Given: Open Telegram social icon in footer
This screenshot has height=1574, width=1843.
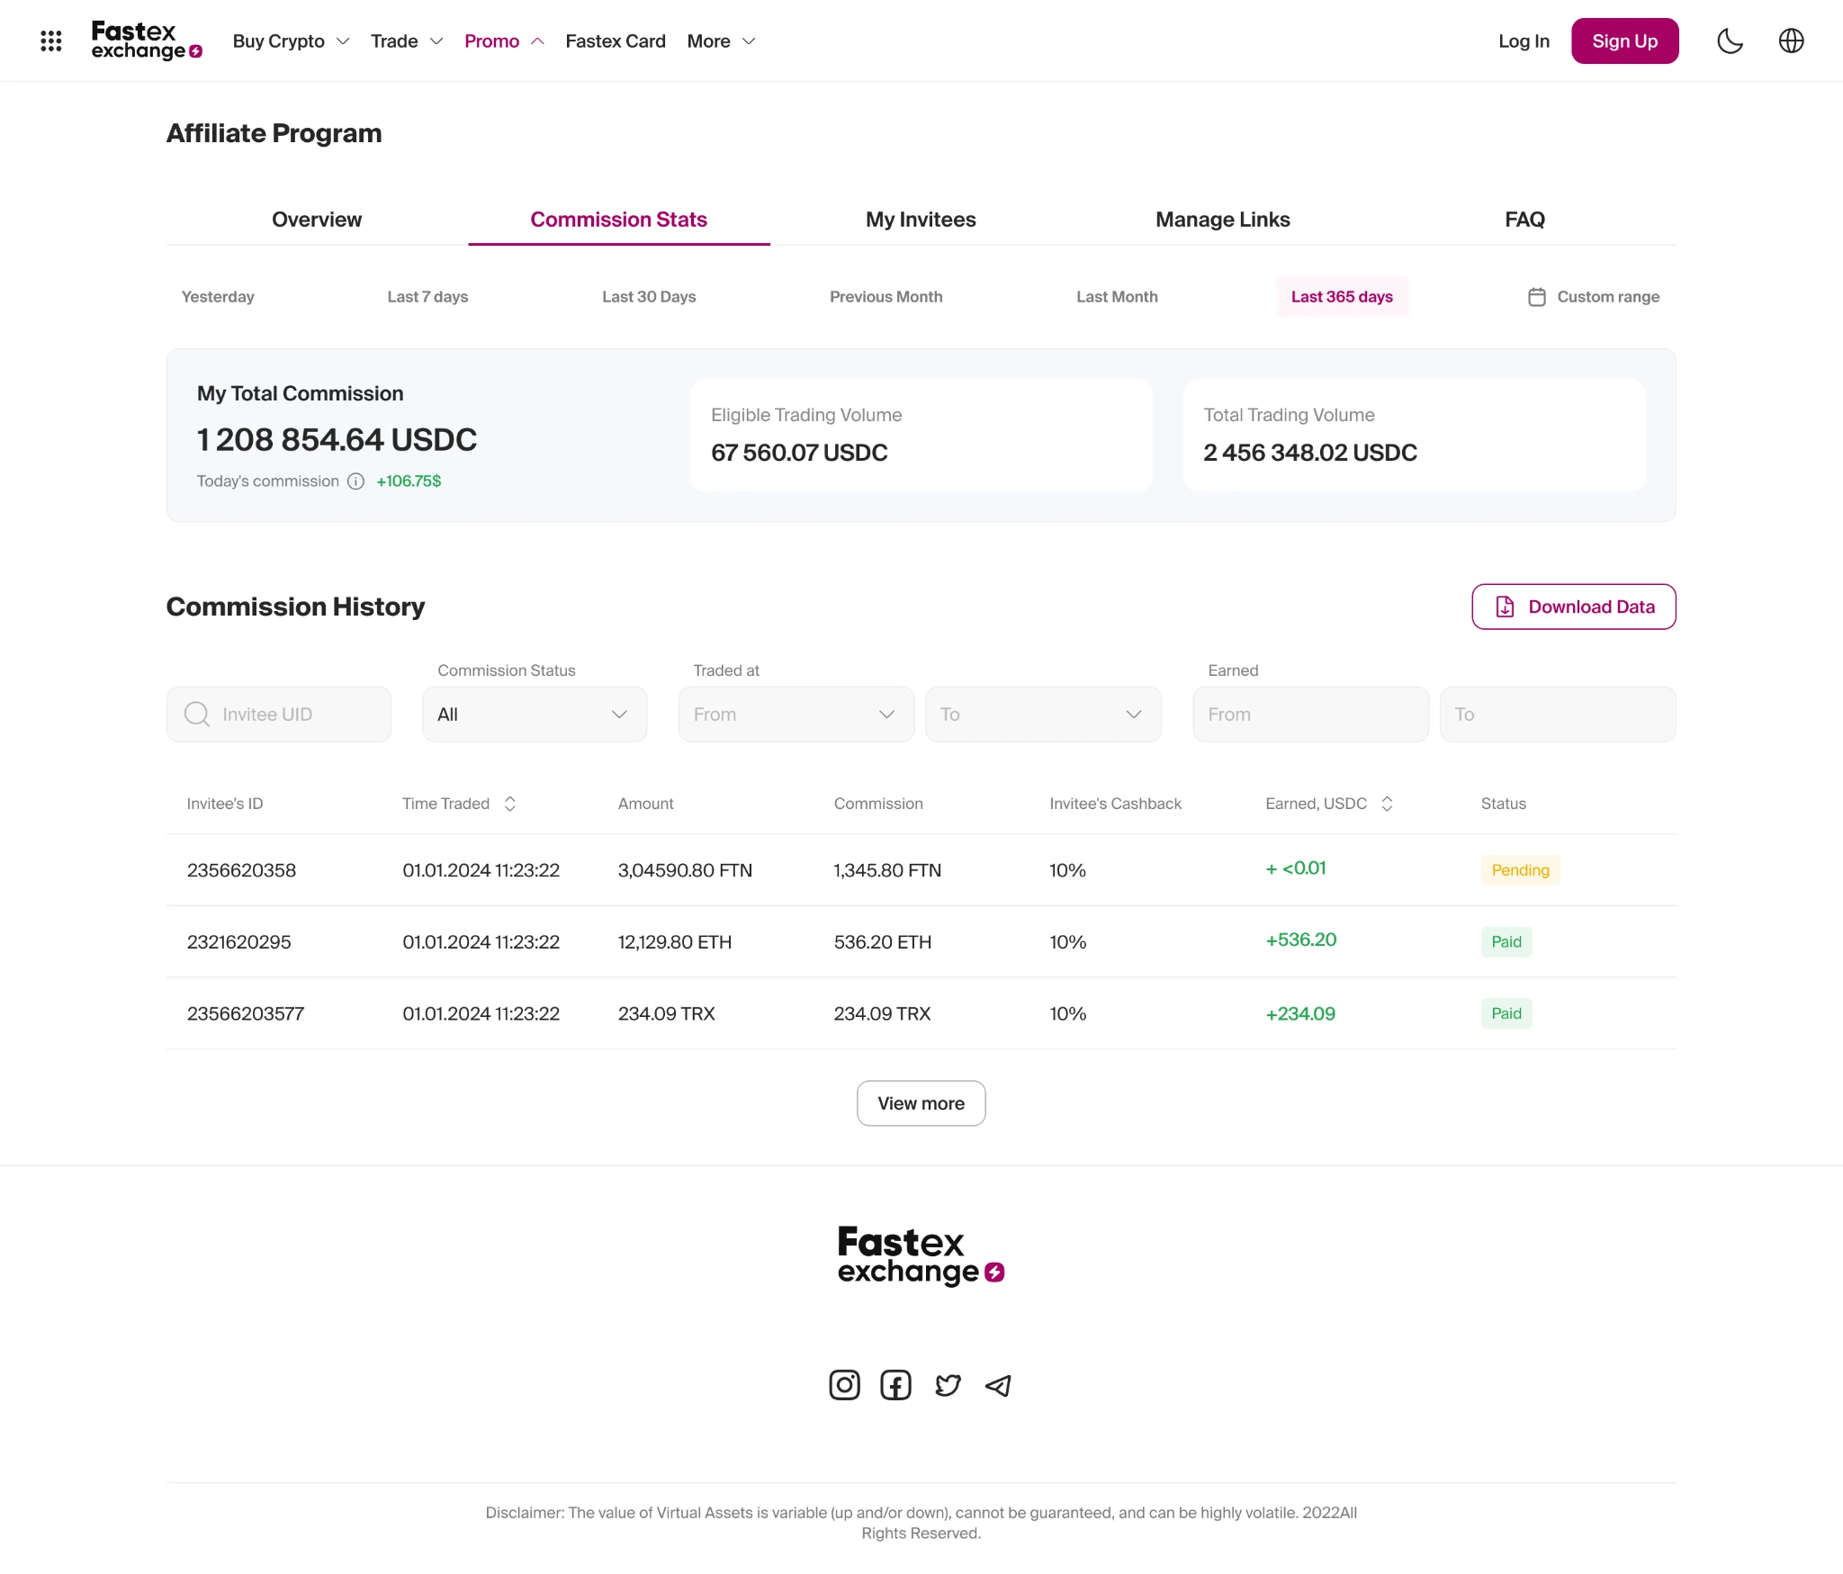Looking at the screenshot, I should click(x=998, y=1385).
